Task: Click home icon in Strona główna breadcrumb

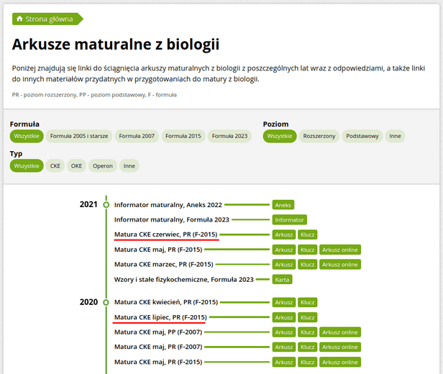Action: [x=19, y=19]
